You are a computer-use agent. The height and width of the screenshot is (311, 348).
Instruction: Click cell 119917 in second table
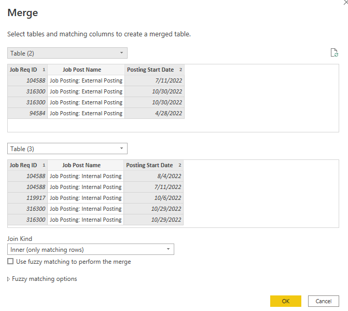[x=27, y=198]
